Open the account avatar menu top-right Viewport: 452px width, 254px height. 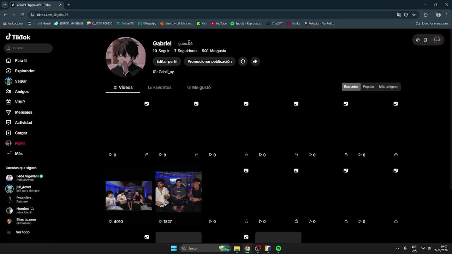[437, 40]
